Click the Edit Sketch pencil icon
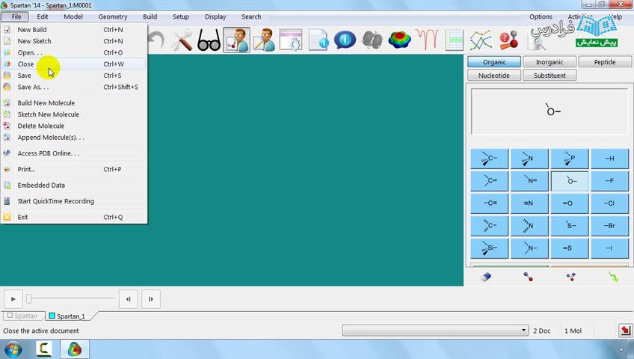Image resolution: width=634 pixels, height=359 pixels. point(264,40)
